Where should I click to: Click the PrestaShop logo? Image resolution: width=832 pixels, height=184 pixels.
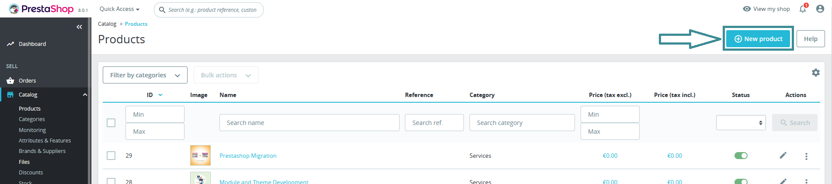pos(42,9)
